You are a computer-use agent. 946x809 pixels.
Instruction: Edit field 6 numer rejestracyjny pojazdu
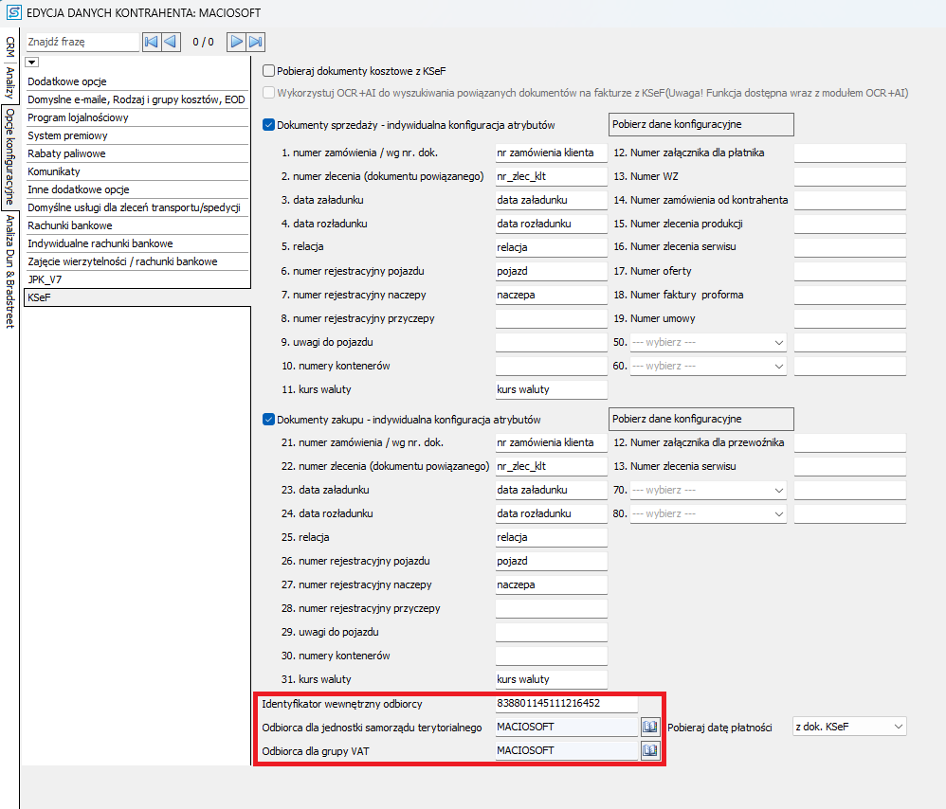pos(552,271)
